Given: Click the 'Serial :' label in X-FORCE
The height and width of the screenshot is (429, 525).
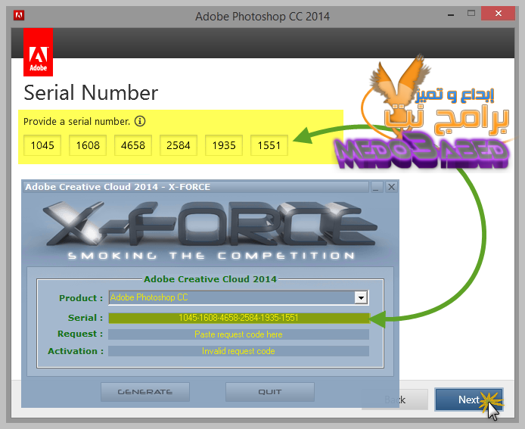Looking at the screenshot, I should point(85,318).
